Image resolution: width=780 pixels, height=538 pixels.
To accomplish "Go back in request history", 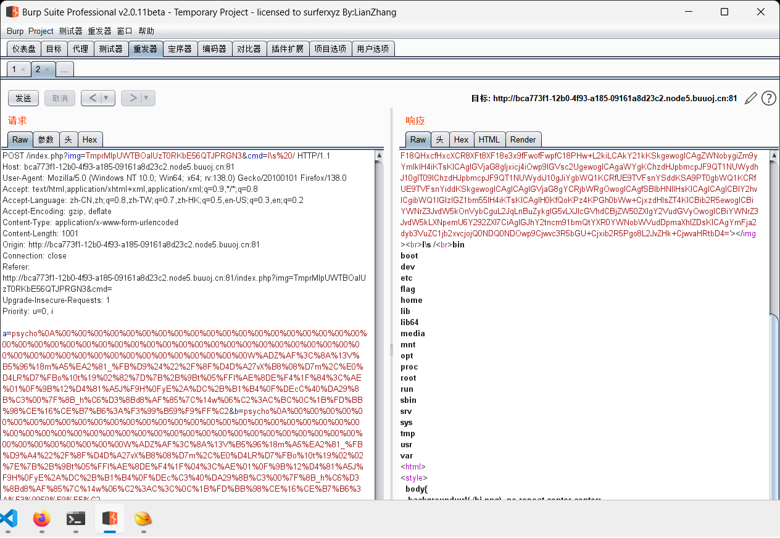I will (93, 97).
